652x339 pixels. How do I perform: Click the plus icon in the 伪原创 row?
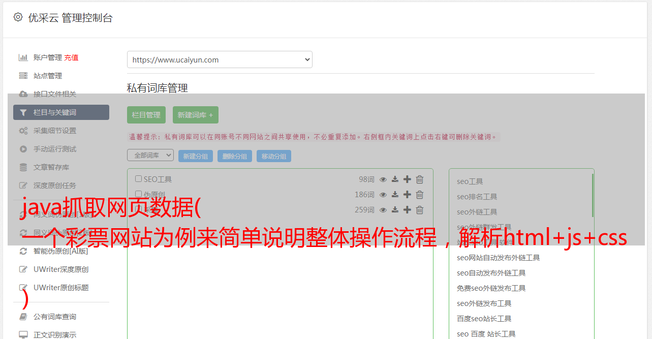[x=407, y=195]
